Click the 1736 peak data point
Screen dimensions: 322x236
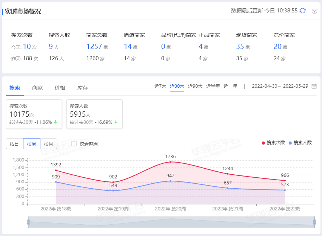coord(171,162)
